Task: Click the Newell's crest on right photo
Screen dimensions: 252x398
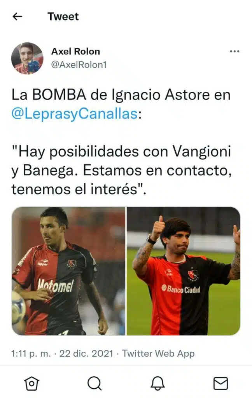Action: coord(193,275)
